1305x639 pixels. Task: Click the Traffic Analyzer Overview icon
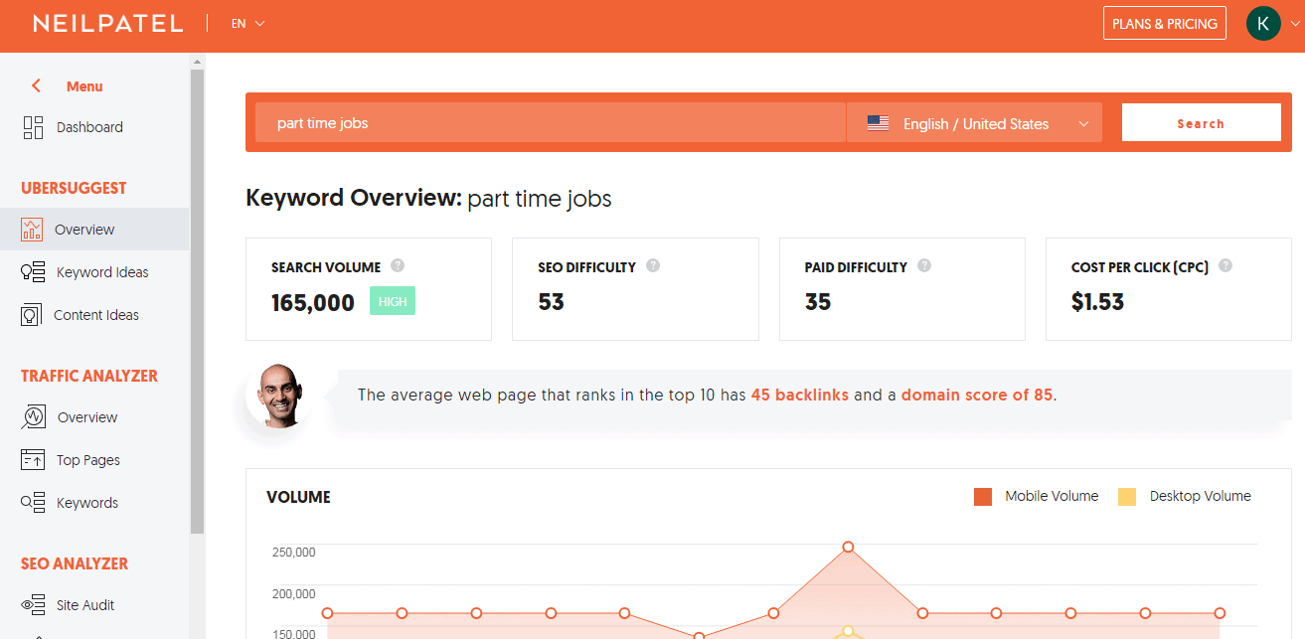pos(33,417)
